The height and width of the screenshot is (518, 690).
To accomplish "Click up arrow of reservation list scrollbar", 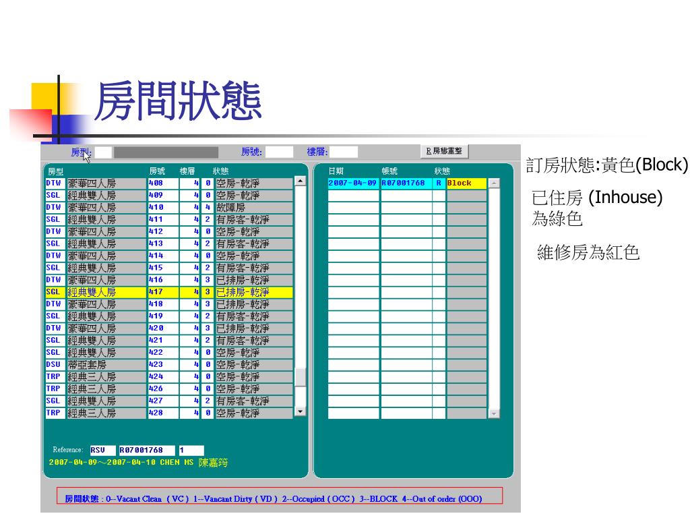I will 494,183.
